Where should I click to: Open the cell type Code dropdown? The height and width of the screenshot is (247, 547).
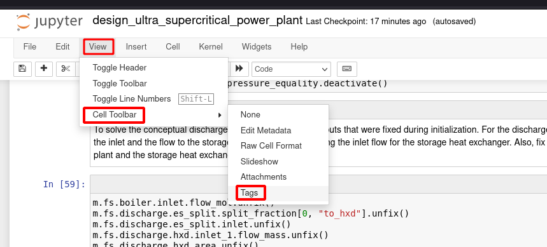291,69
